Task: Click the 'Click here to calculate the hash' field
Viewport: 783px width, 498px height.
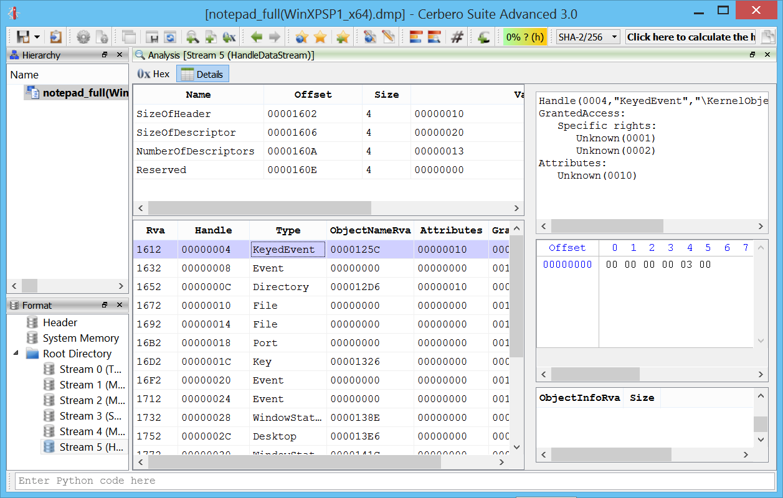Action: [x=690, y=37]
